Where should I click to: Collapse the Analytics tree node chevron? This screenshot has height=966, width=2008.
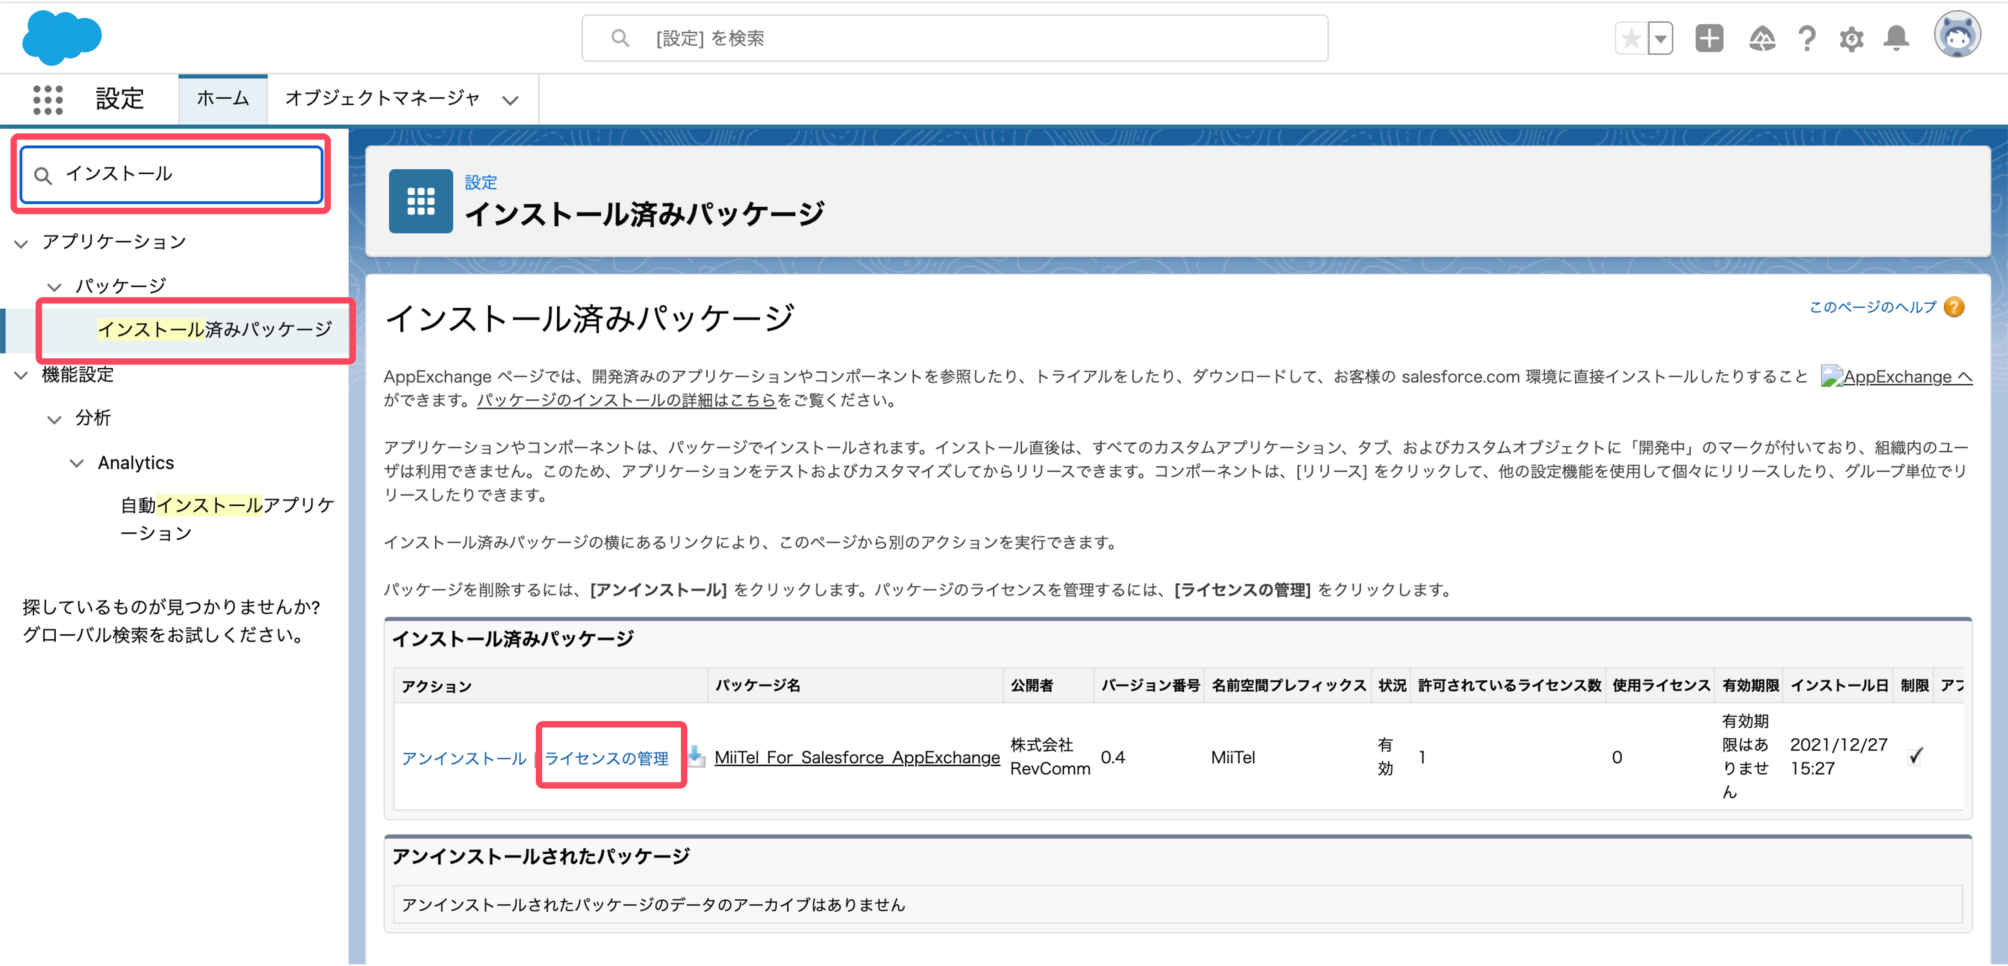tap(76, 463)
